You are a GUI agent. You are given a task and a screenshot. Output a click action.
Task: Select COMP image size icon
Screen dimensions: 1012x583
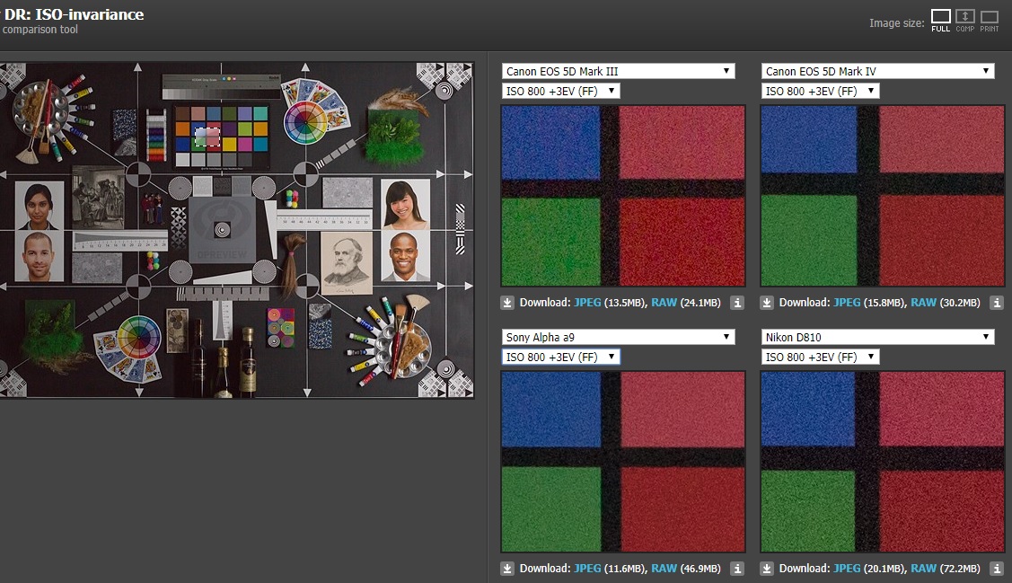point(965,20)
